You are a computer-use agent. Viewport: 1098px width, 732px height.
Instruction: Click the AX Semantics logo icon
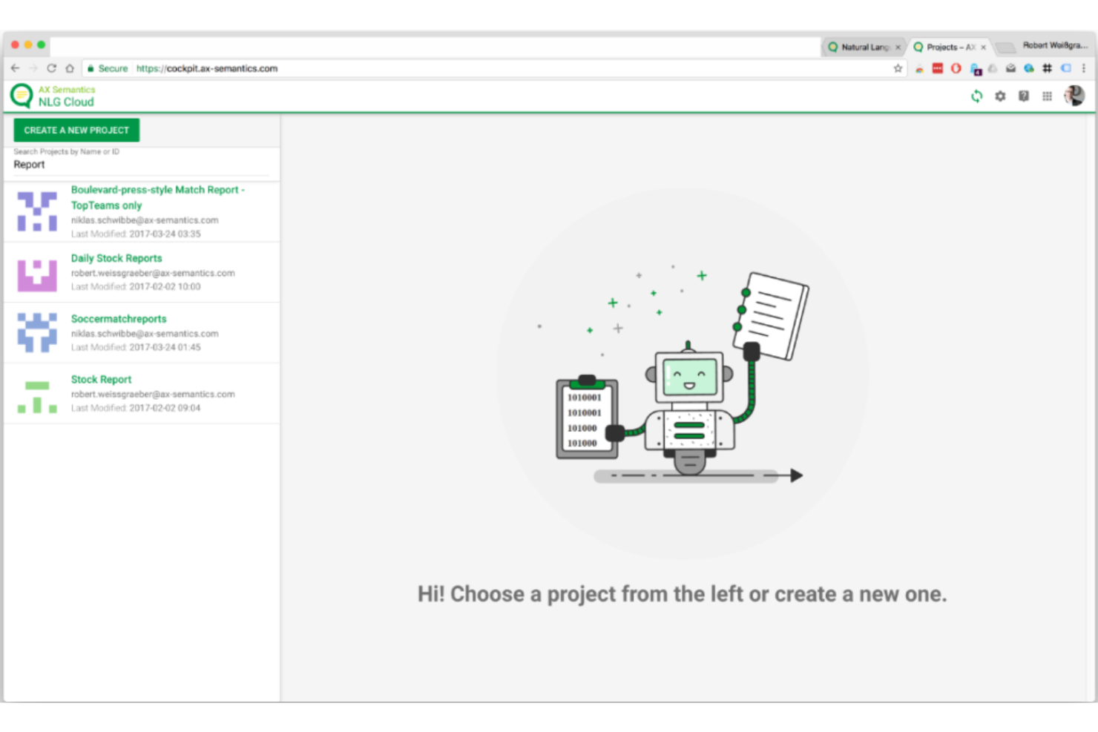[22, 96]
